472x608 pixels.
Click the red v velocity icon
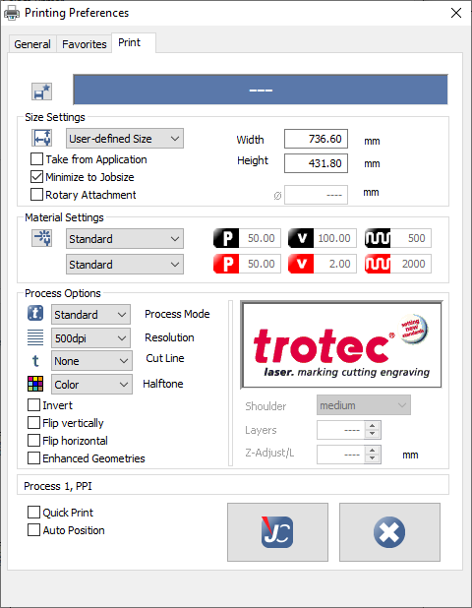tap(301, 264)
